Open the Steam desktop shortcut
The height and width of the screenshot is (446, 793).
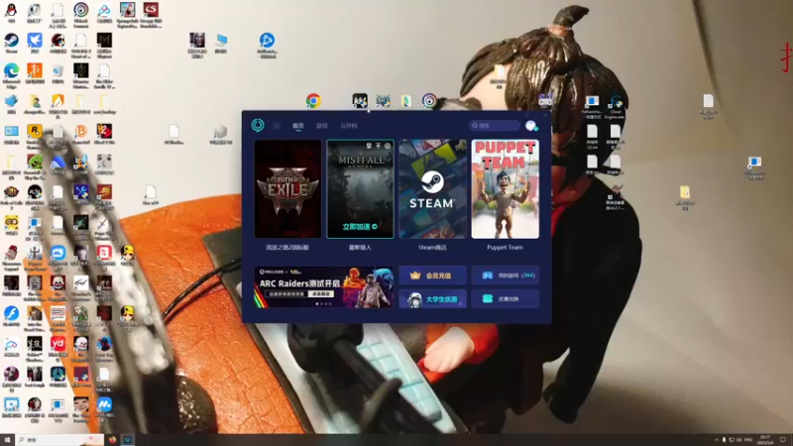point(11,43)
